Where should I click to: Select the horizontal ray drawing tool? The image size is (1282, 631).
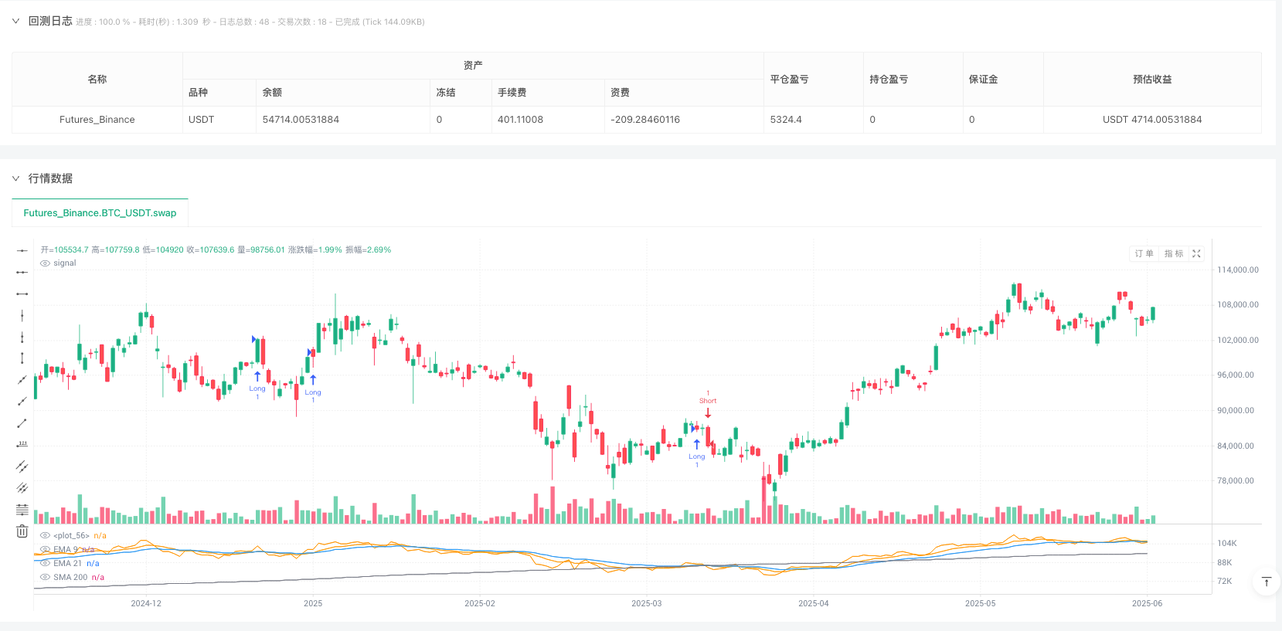tap(22, 272)
